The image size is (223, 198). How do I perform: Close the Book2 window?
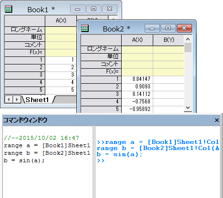184,28
